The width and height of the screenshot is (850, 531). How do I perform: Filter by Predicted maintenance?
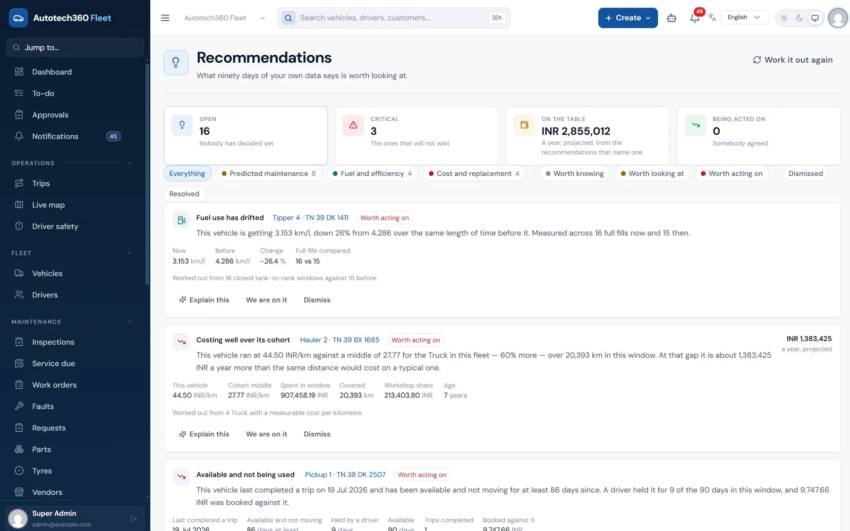[x=269, y=174]
